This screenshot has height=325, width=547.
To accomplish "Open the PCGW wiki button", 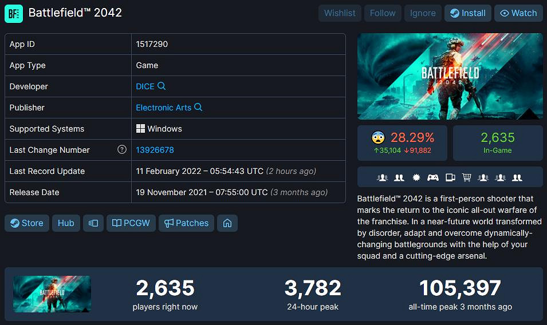I will [x=131, y=223].
